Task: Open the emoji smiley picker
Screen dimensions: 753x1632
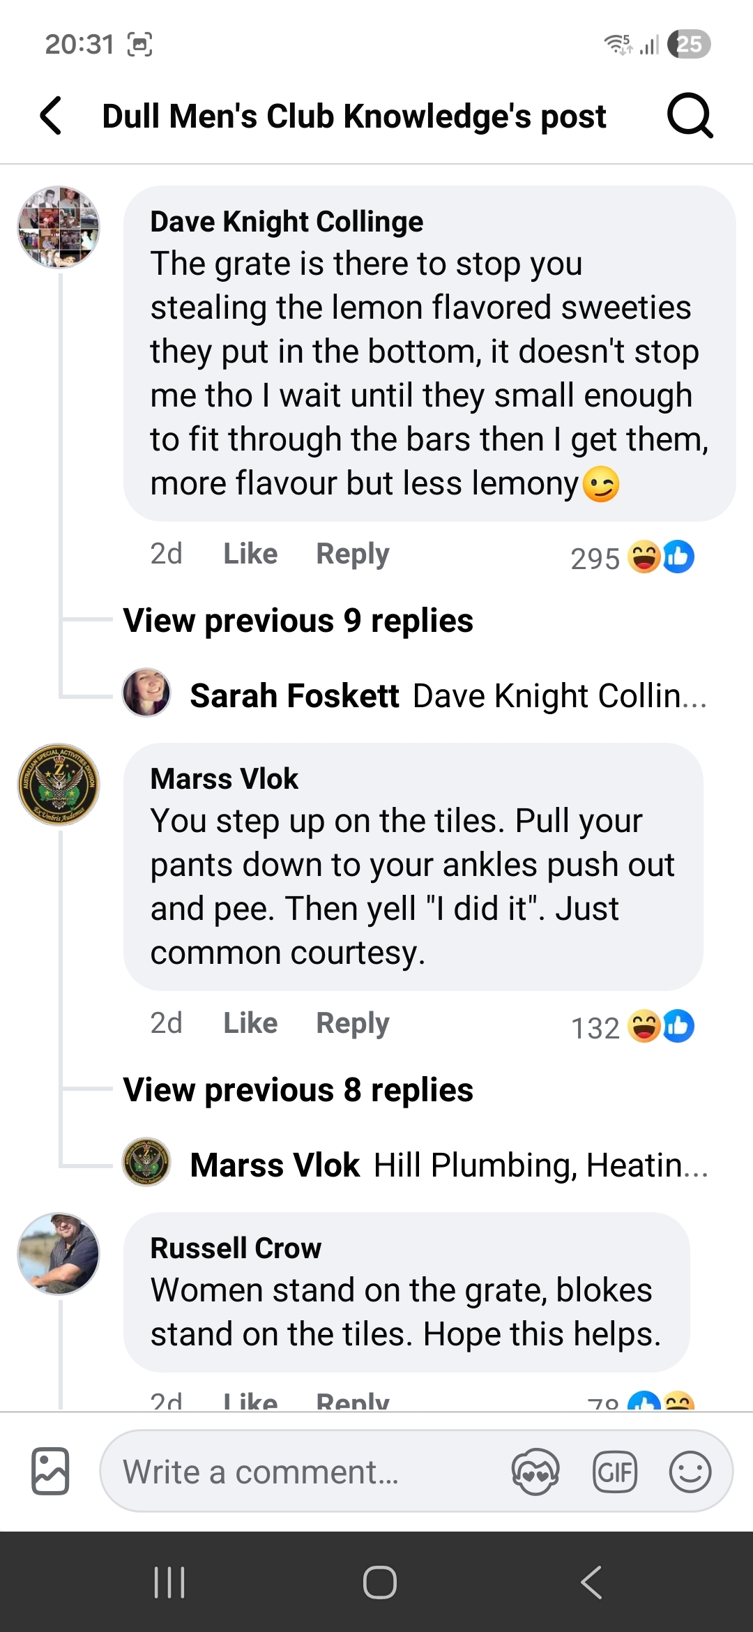Action: (690, 1472)
